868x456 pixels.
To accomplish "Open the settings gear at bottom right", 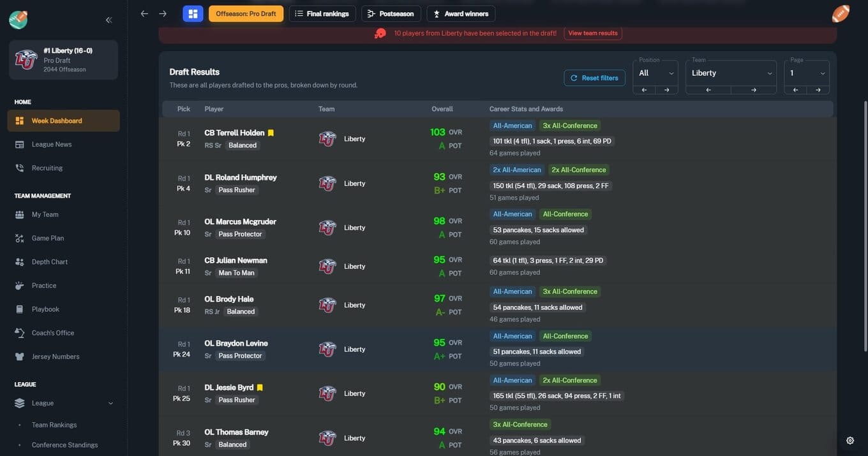I will 850,441.
